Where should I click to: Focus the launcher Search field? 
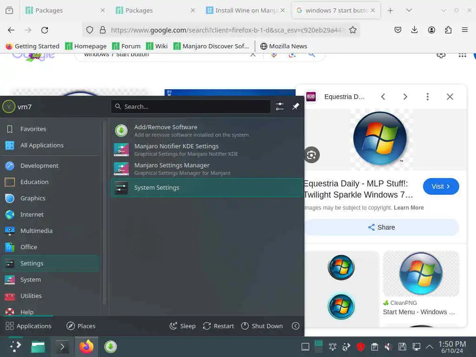[191, 106]
